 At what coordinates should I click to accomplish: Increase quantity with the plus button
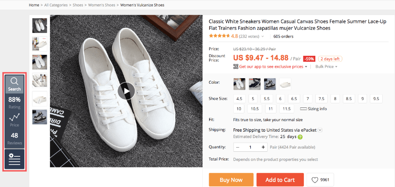263,147
